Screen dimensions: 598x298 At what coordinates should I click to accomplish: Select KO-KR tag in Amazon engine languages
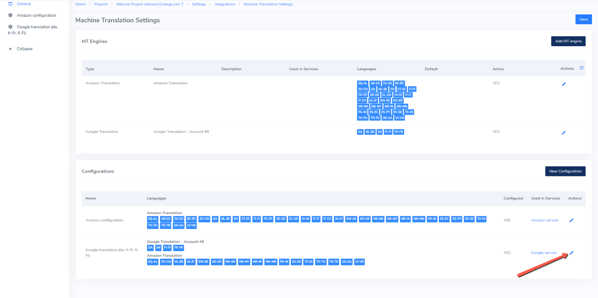(398, 101)
